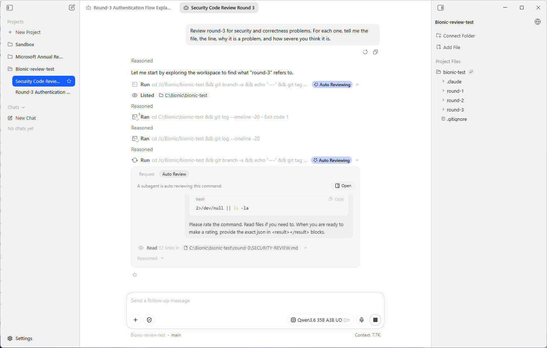
Task: Collapse the second Auto Reviewing command details
Action: coord(357,160)
